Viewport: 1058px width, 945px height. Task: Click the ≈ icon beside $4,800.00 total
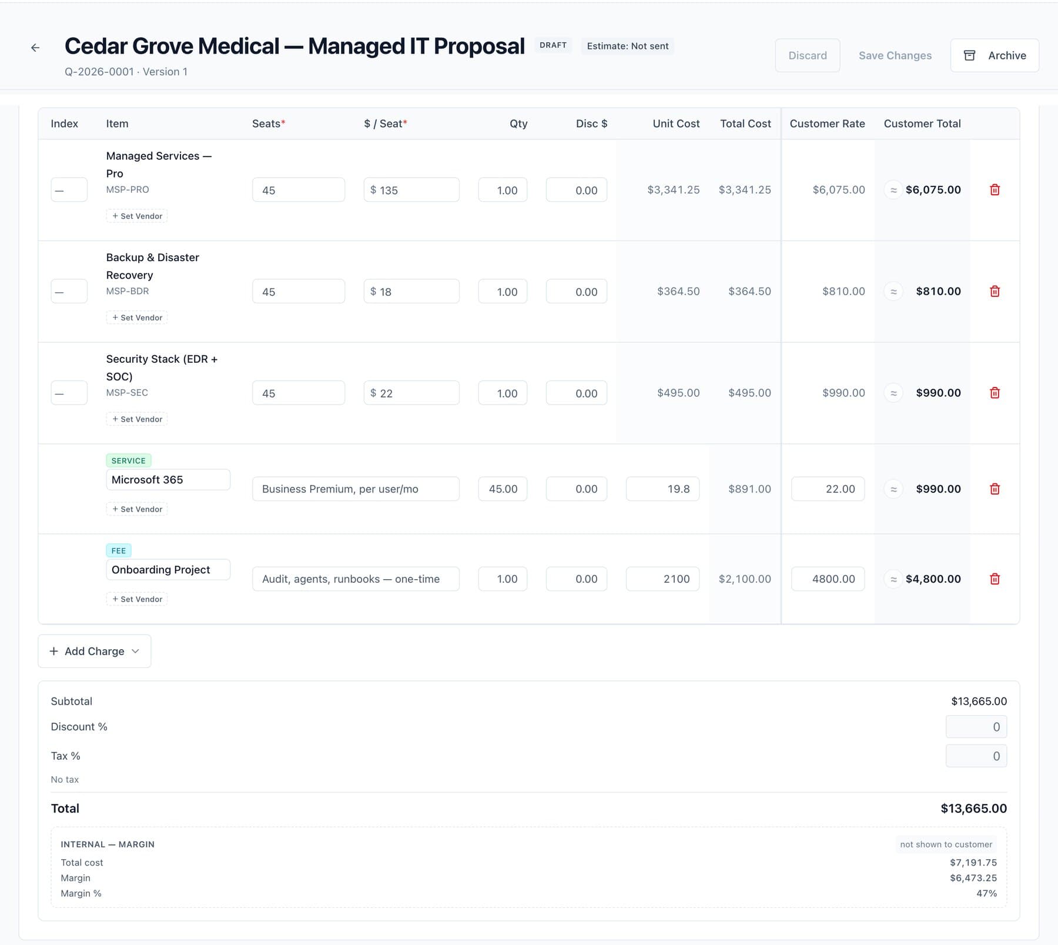tap(893, 579)
